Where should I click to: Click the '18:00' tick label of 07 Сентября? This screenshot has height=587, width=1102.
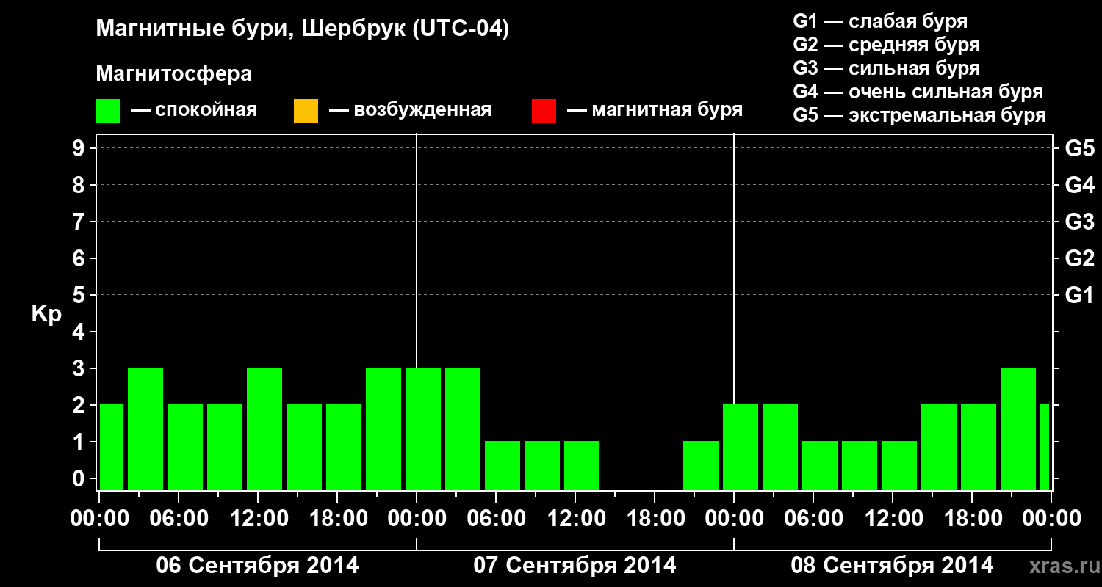[655, 518]
